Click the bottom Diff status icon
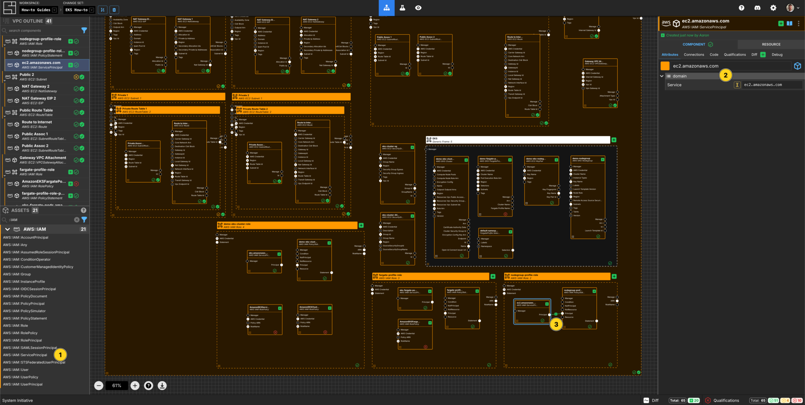The height and width of the screenshot is (405, 805). point(646,400)
